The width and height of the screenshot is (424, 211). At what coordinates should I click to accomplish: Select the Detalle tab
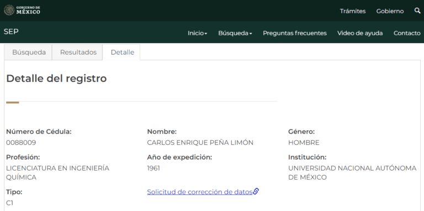pyautogui.click(x=121, y=52)
